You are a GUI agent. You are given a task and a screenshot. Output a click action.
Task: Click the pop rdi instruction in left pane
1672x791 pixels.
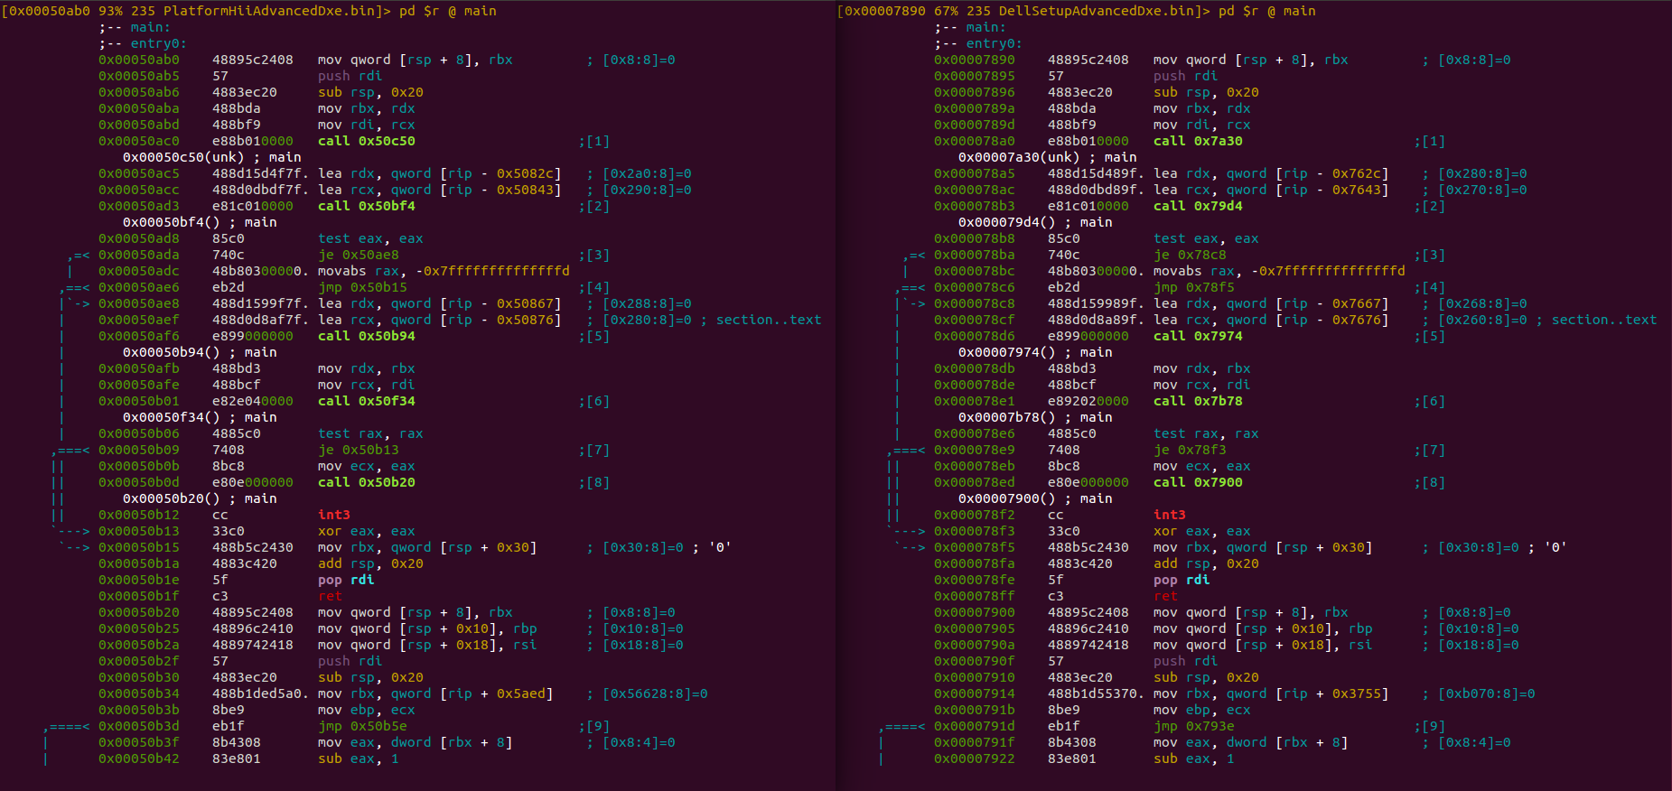[346, 580]
